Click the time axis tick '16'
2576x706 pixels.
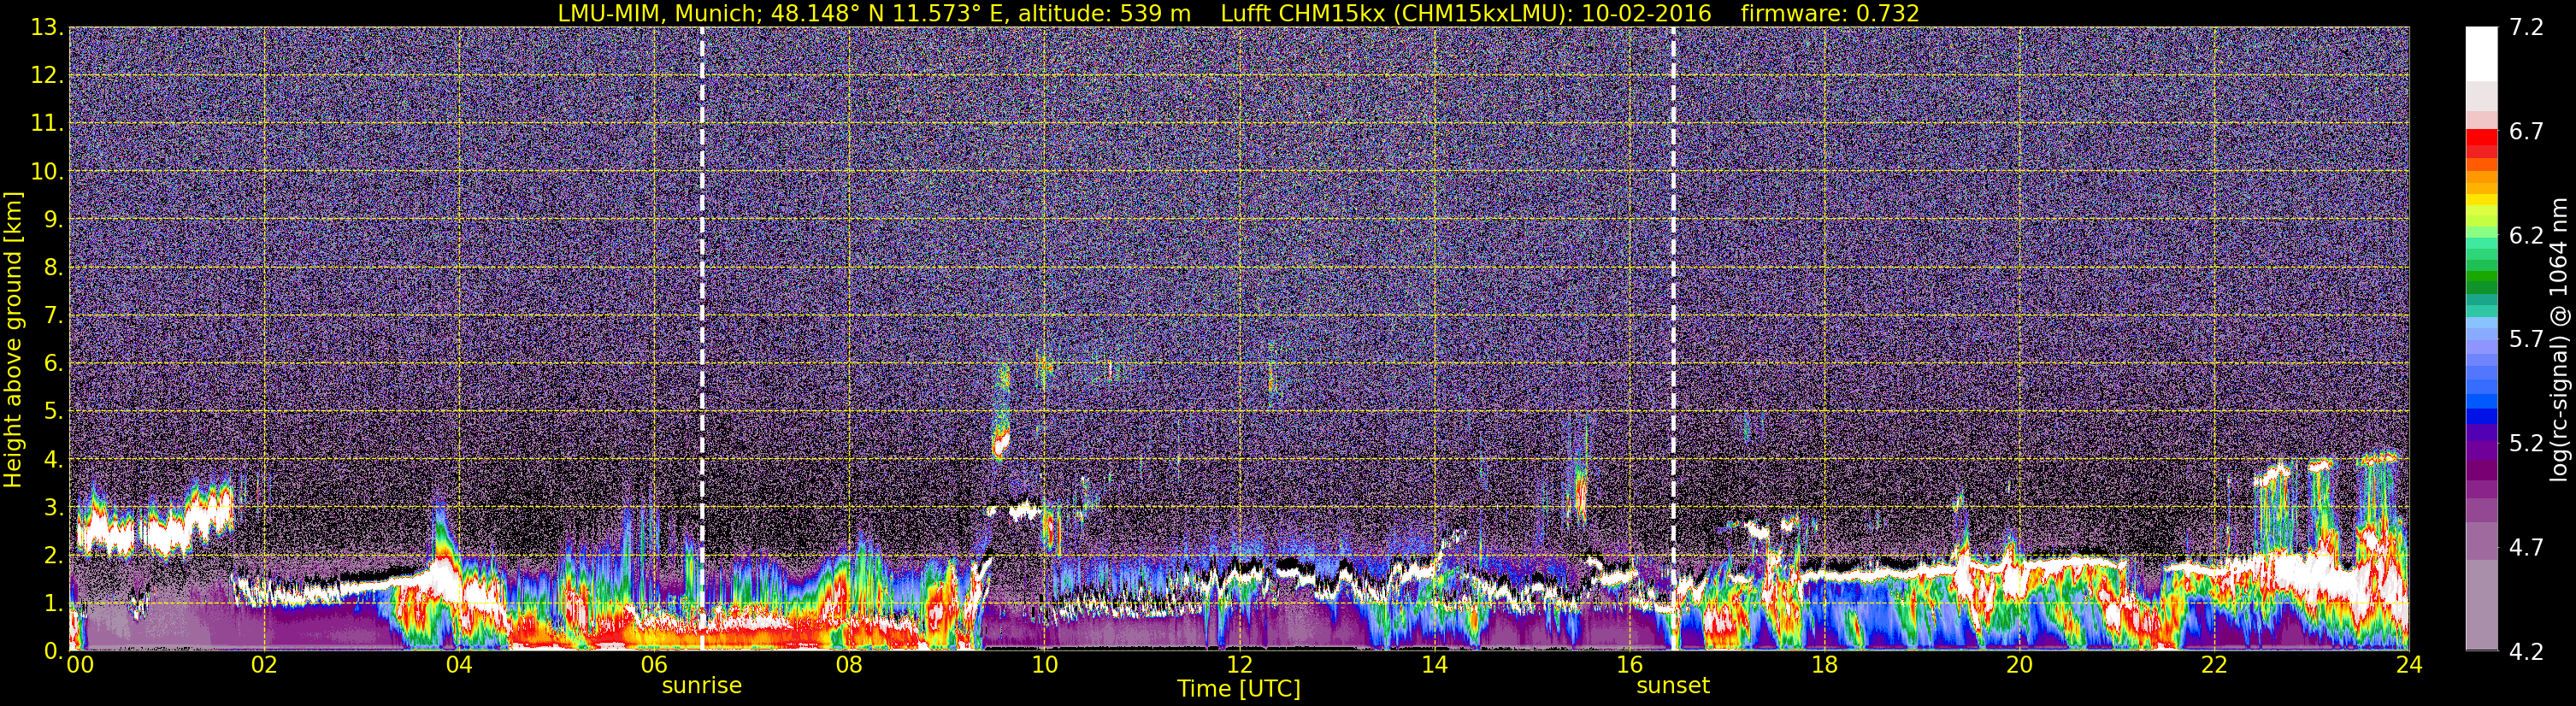click(x=1629, y=665)
